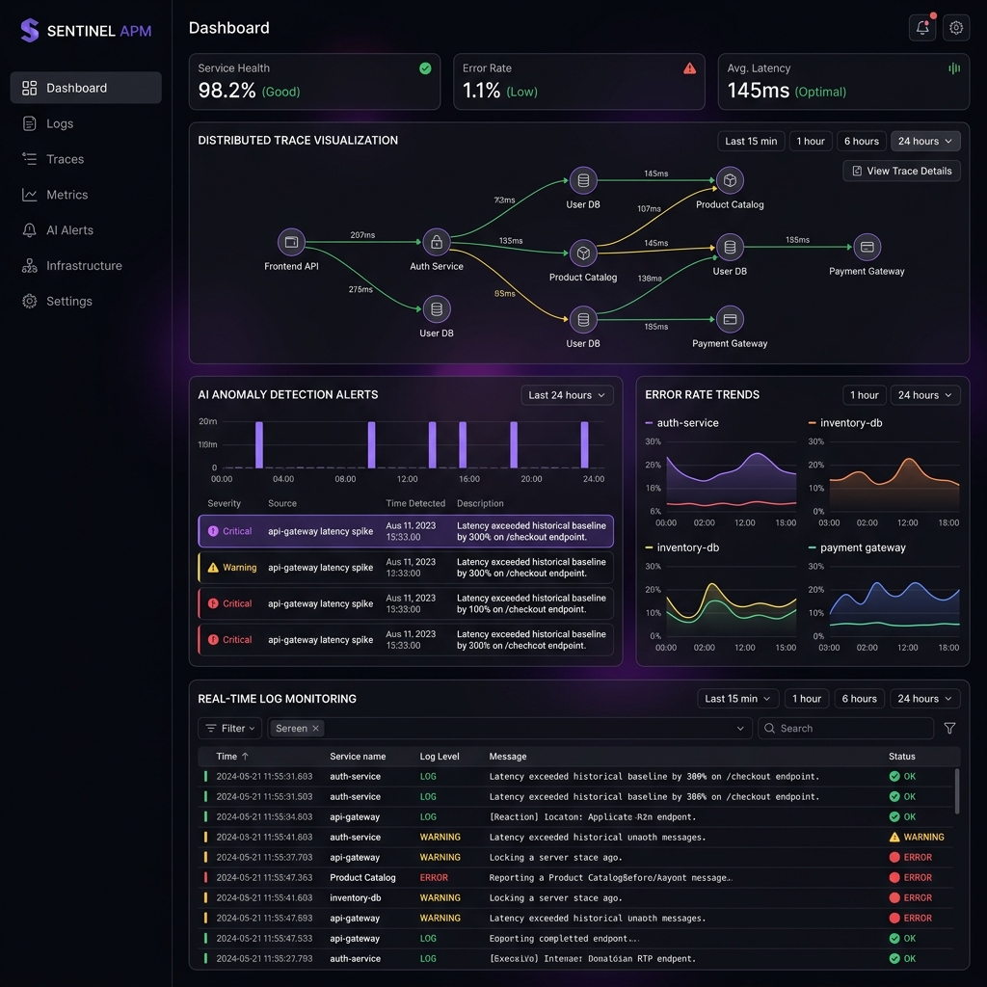The height and width of the screenshot is (987, 987).
Task: Open the settings gear in header
Action: point(955,28)
